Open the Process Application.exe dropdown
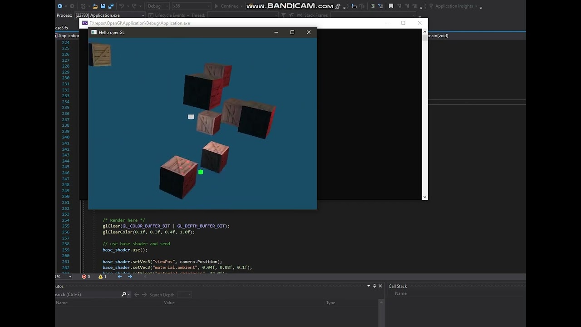 110,15
